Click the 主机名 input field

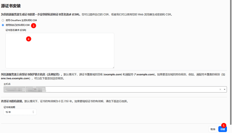[115, 89]
